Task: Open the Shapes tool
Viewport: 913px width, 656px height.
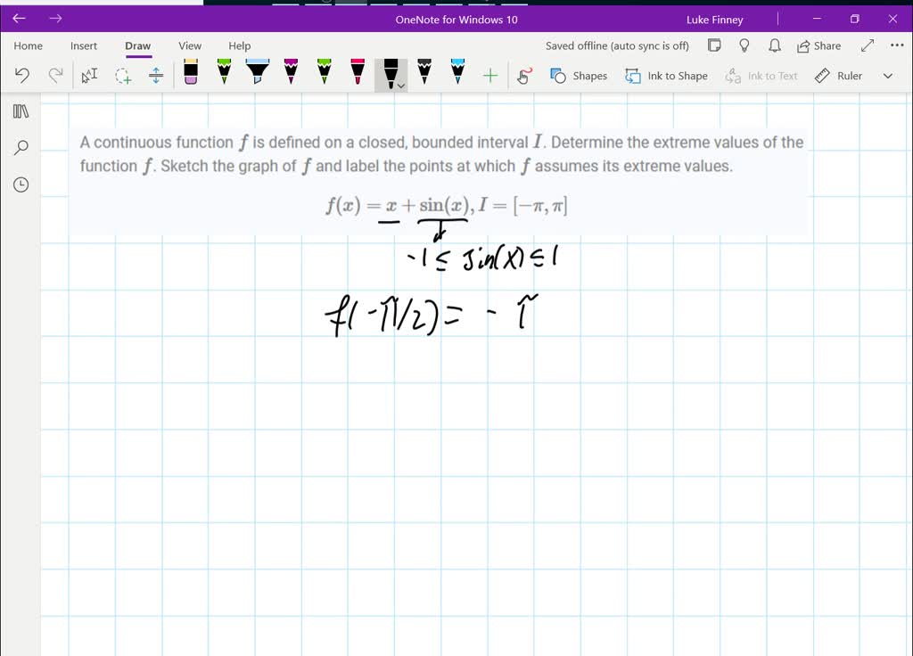Action: pyautogui.click(x=579, y=76)
